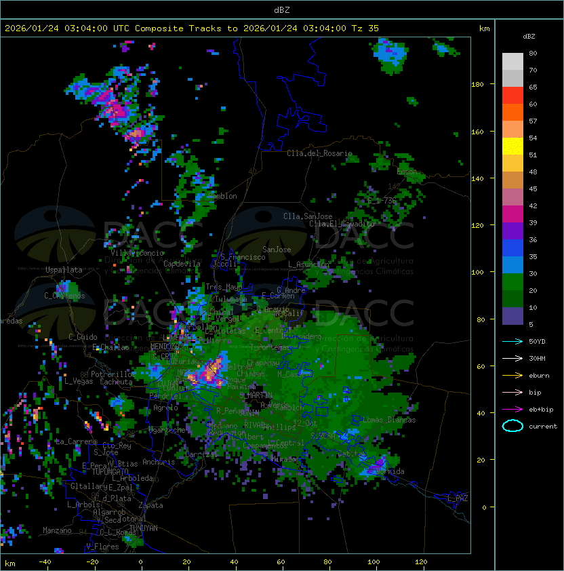Click the 'TUNUYAN' map label
Viewport: 564px width, 571px height.
pyautogui.click(x=144, y=528)
